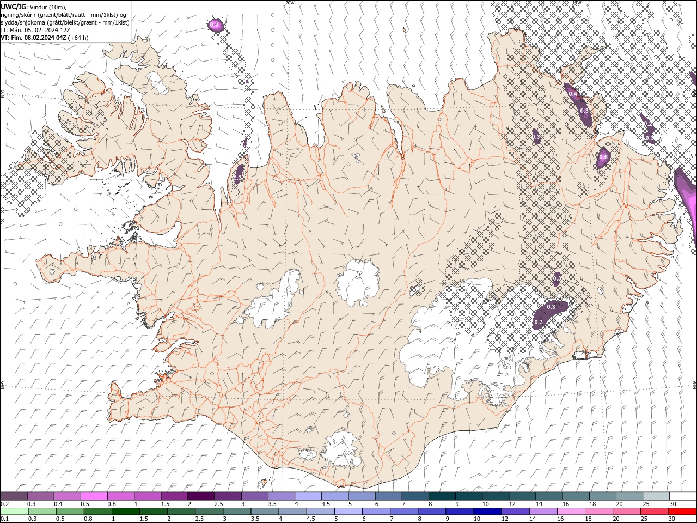Click the small purple patch north of the Westfjords
Viewport: 697px width, 523px height.
pyautogui.click(x=217, y=25)
